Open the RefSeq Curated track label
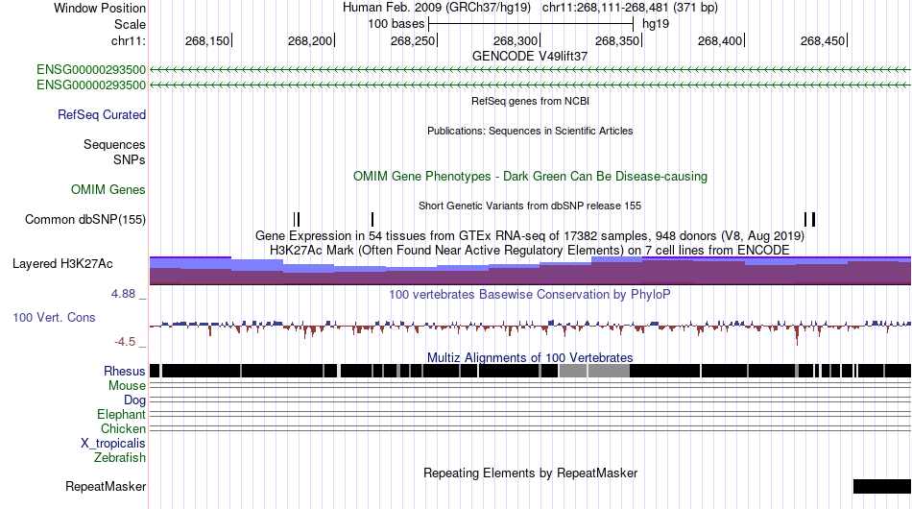This screenshot has width=912, height=509. 102,114
